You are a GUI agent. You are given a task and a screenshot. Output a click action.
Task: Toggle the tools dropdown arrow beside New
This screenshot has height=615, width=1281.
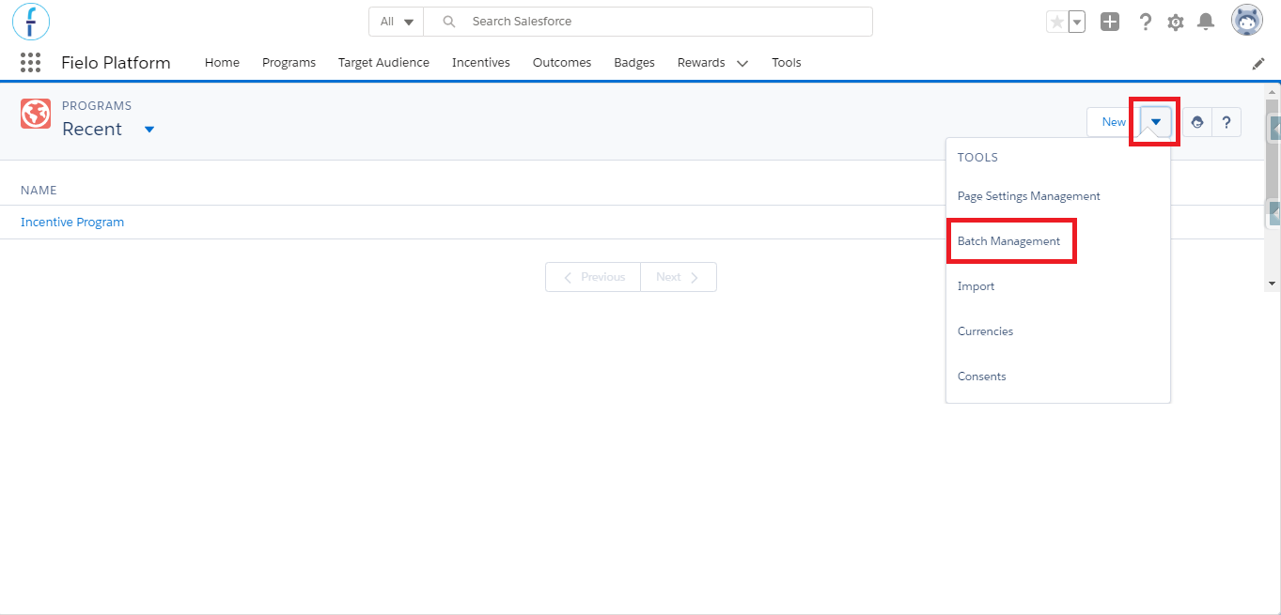coord(1156,122)
